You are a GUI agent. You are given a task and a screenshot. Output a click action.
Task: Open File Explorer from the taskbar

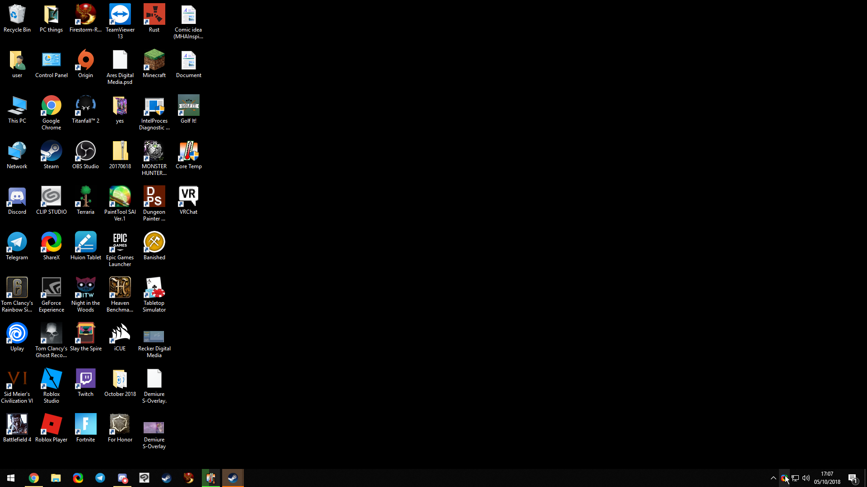pyautogui.click(x=56, y=478)
